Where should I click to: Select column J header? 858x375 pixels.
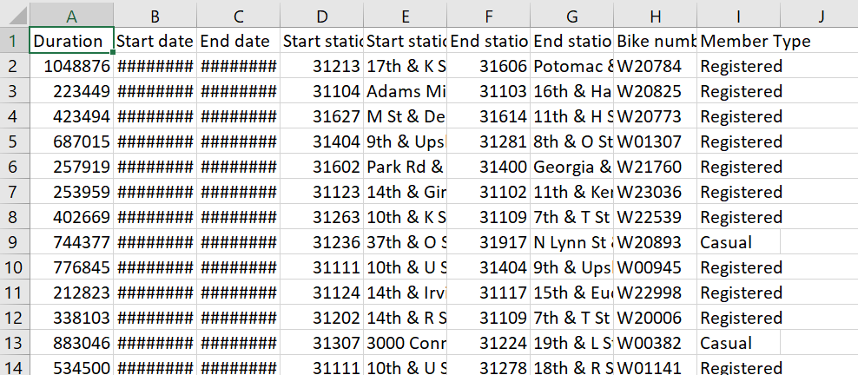tap(820, 14)
